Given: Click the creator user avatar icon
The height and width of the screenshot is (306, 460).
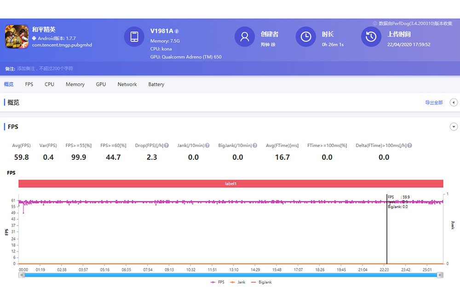Looking at the screenshot, I should point(245,37).
